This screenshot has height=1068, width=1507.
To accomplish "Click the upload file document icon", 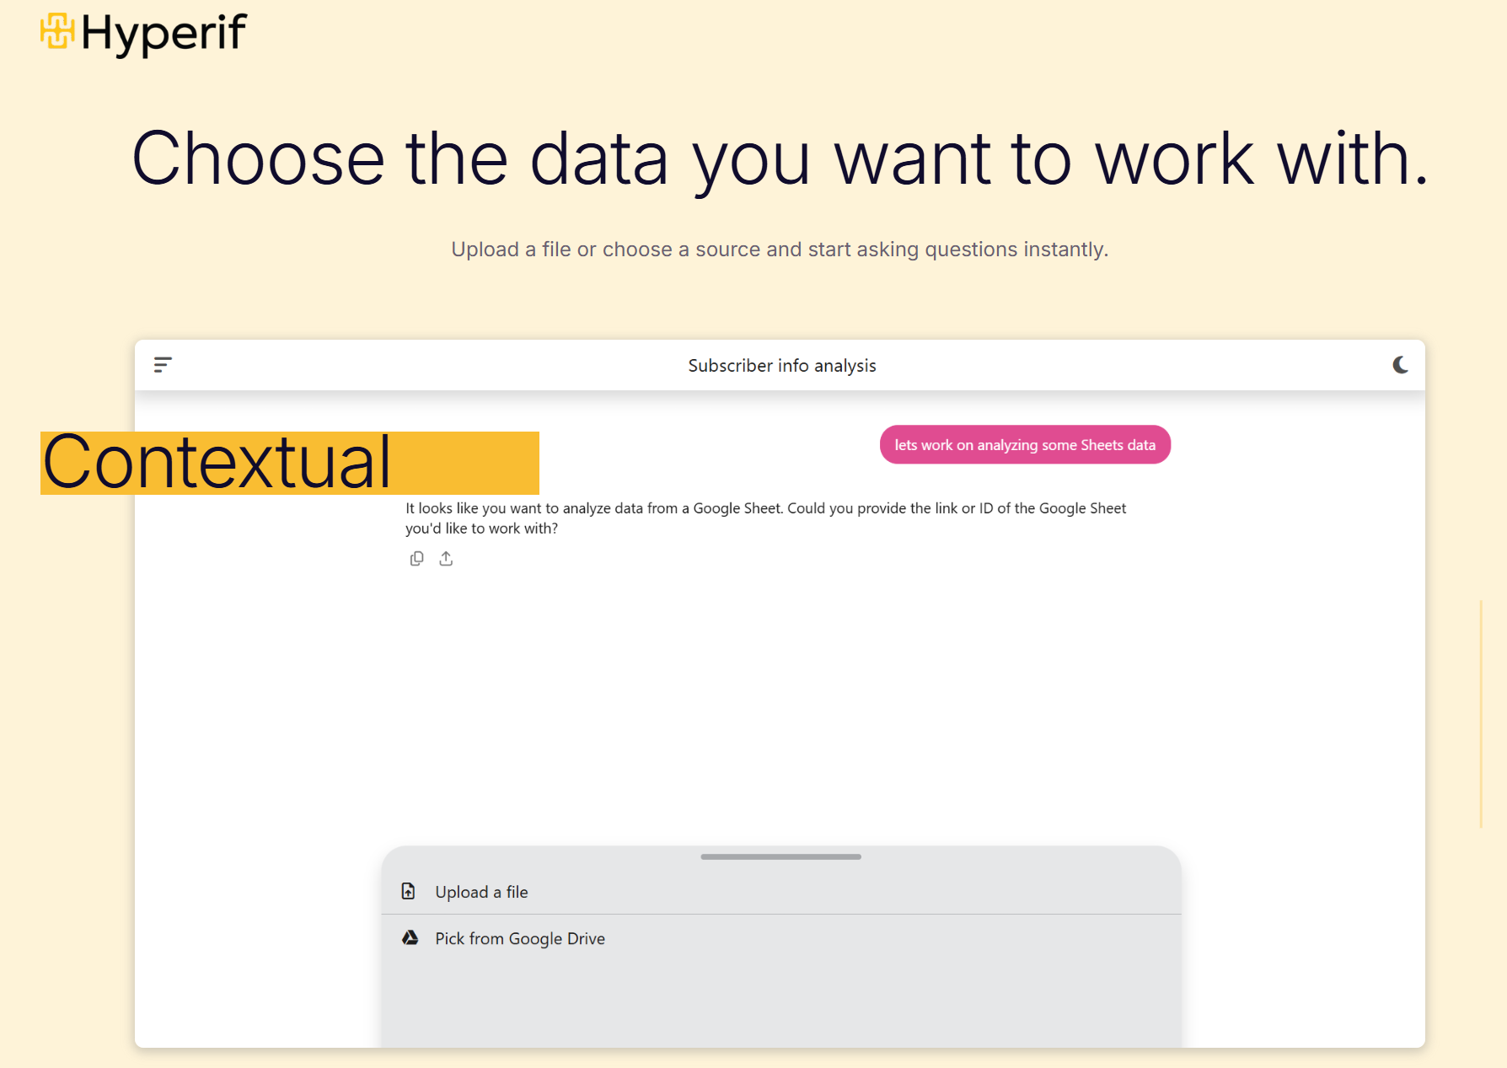I will pyautogui.click(x=409, y=892).
